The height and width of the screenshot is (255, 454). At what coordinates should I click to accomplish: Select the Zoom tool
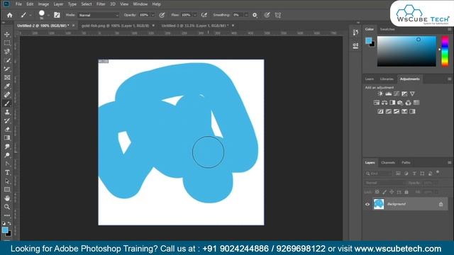point(7,207)
